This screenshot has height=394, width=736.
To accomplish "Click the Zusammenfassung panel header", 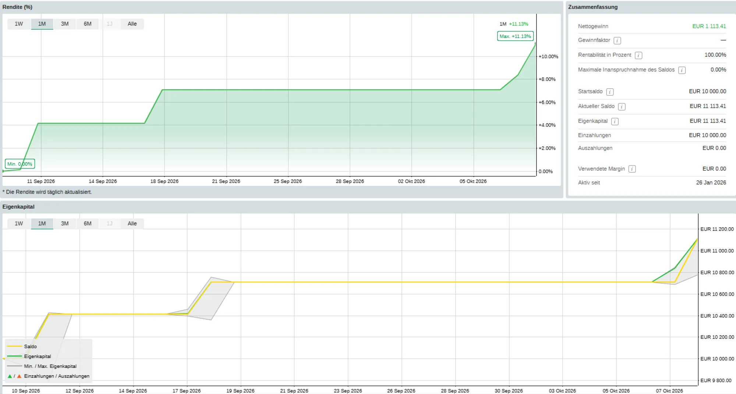I will [x=593, y=7].
